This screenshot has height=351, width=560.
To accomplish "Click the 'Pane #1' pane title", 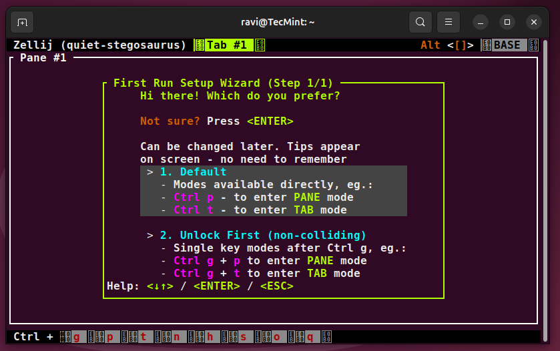I will tap(43, 58).
